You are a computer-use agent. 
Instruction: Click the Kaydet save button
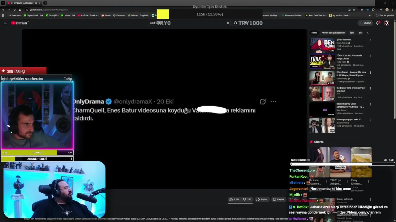[278, 199]
